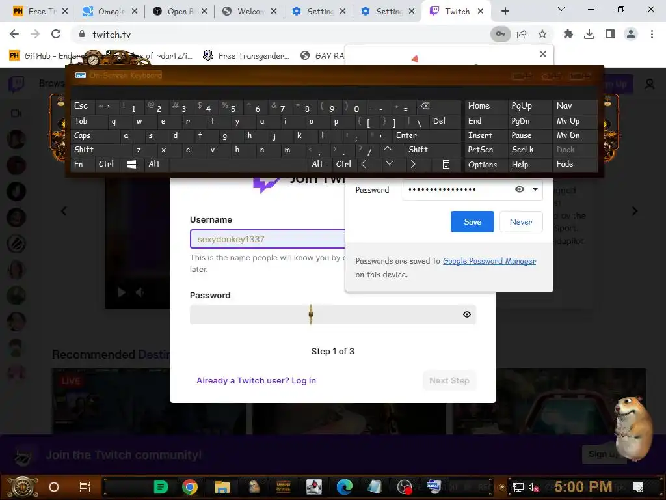Open File Explorer from the taskbar

pyautogui.click(x=222, y=487)
